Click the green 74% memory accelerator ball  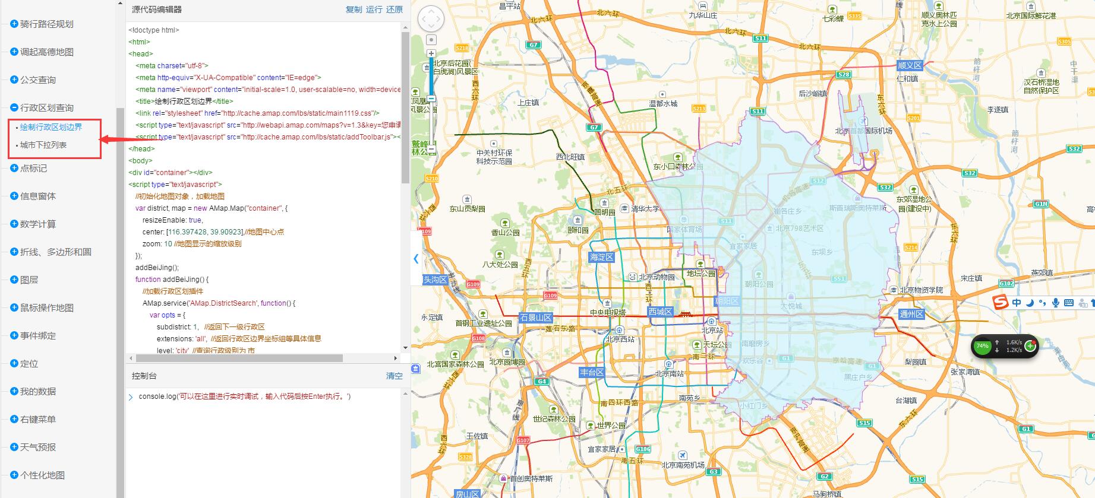[x=982, y=346]
